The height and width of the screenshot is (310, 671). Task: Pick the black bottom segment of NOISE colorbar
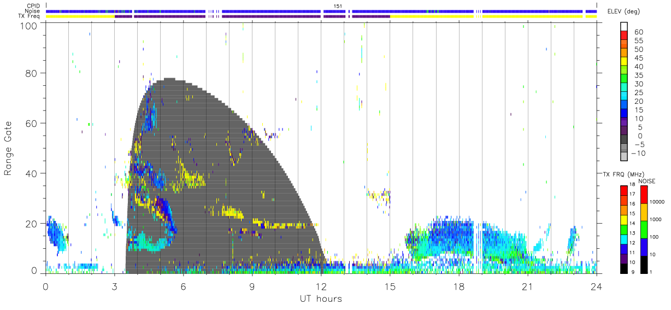tap(644, 264)
